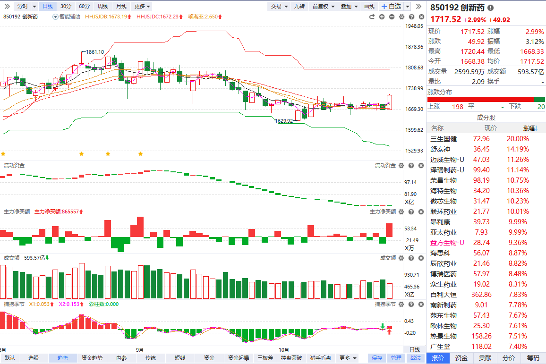The height and width of the screenshot is (364, 546).
Task: Click the 保存 save button
Action: pyautogui.click(x=376, y=358)
